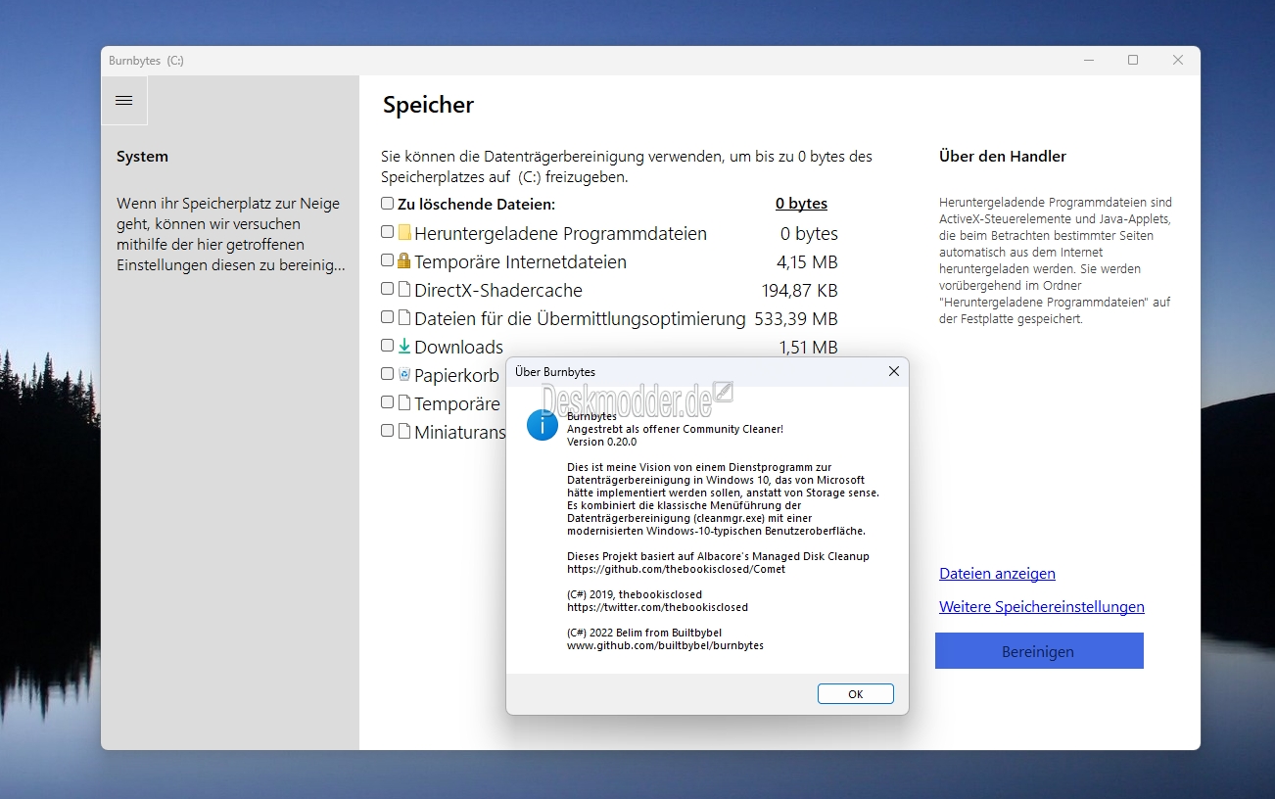Click the lock icon beside Temporäre Internetdateien

point(403,260)
